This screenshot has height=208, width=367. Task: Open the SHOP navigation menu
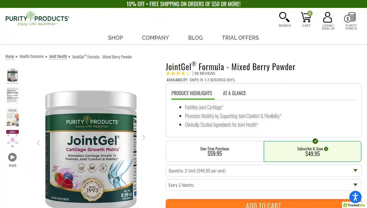pos(115,38)
